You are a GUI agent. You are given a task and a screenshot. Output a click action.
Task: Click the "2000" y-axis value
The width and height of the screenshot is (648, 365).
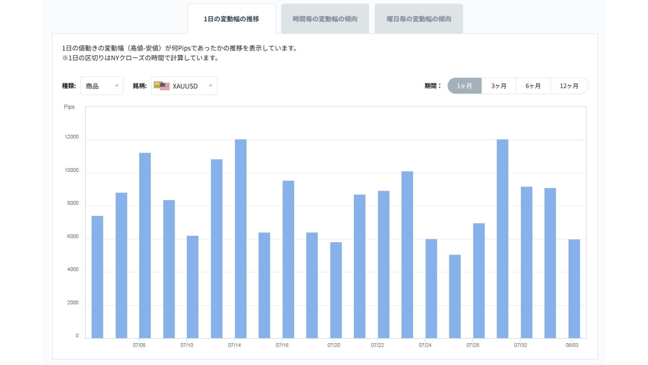pyautogui.click(x=73, y=303)
